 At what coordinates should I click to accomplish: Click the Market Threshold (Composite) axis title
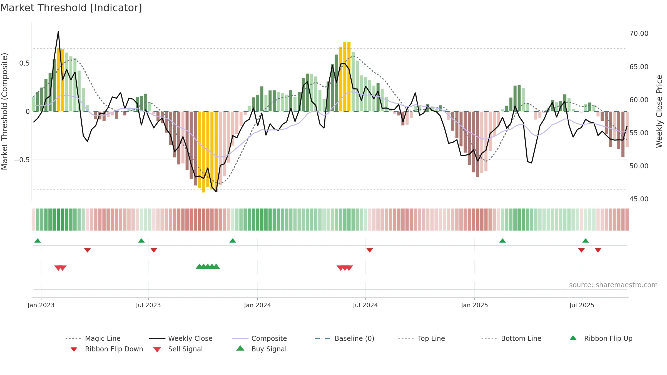pyautogui.click(x=4, y=111)
